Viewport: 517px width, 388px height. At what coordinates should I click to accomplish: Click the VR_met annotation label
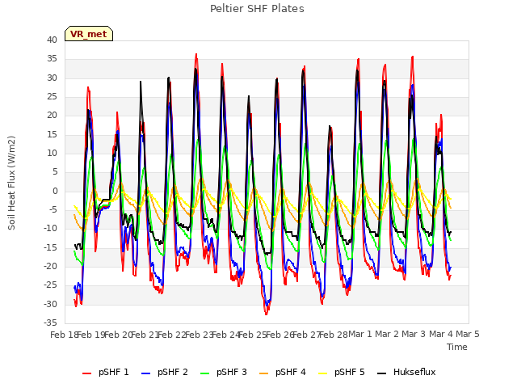point(89,34)
